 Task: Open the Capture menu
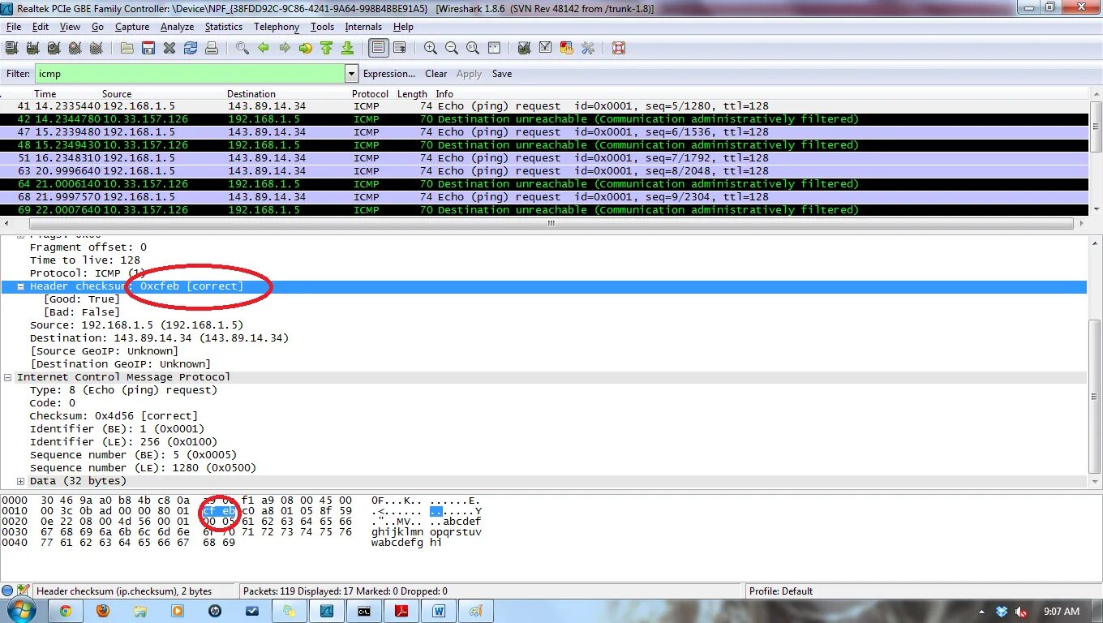click(x=132, y=27)
